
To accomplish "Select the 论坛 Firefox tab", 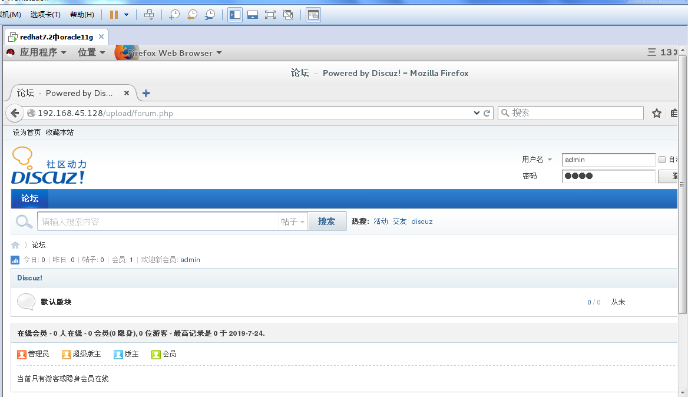I will 72,93.
